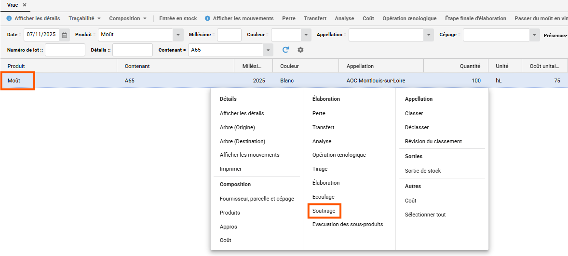Click Coût in the toolbar
The width and height of the screenshot is (568, 256).
368,18
